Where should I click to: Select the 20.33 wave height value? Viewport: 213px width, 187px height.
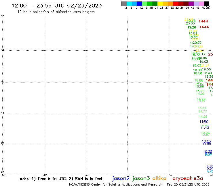[190, 23]
